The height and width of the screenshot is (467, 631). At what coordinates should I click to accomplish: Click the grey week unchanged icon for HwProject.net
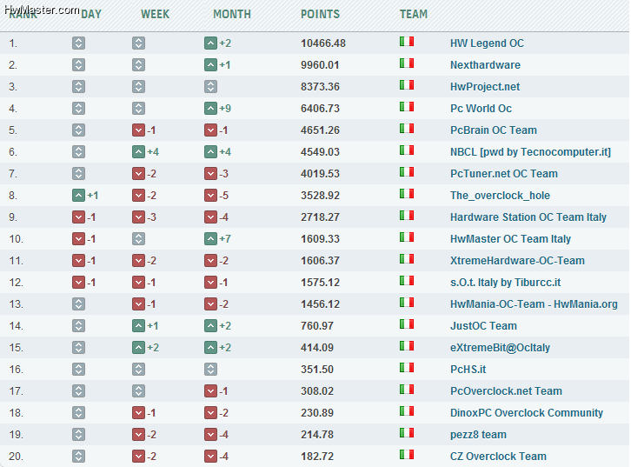138,87
